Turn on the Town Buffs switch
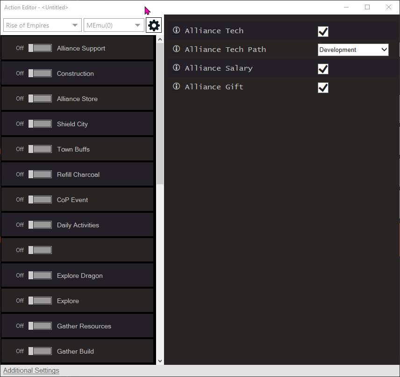The image size is (400, 377). pyautogui.click(x=40, y=149)
